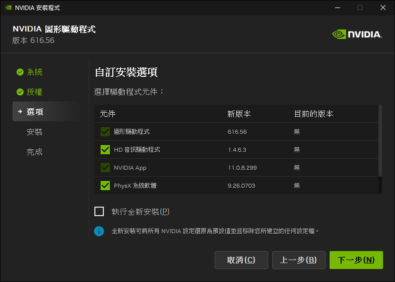The height and width of the screenshot is (282, 395).
Task: Click the 元件 column header
Action: click(x=107, y=114)
